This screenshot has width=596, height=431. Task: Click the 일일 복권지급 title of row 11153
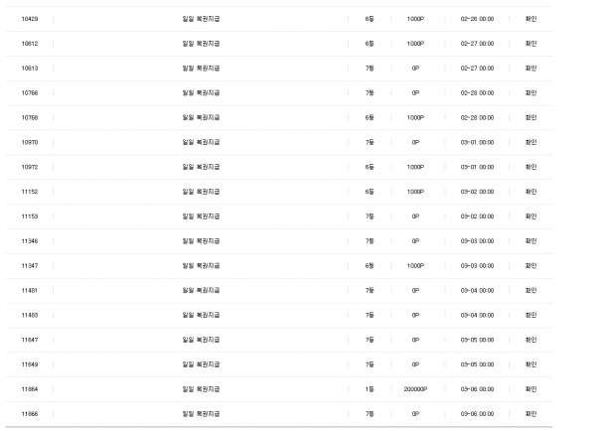[x=201, y=216]
